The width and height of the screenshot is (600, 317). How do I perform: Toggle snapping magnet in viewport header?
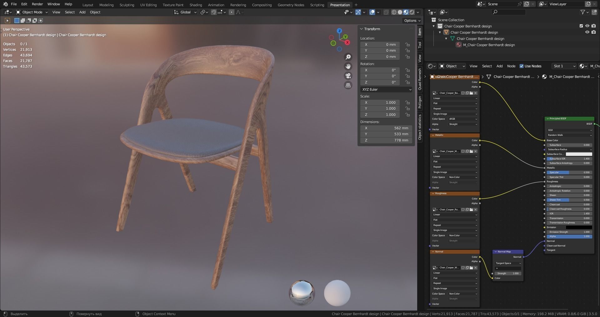(x=214, y=12)
